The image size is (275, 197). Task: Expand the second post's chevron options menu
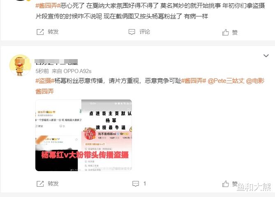tap(266, 56)
